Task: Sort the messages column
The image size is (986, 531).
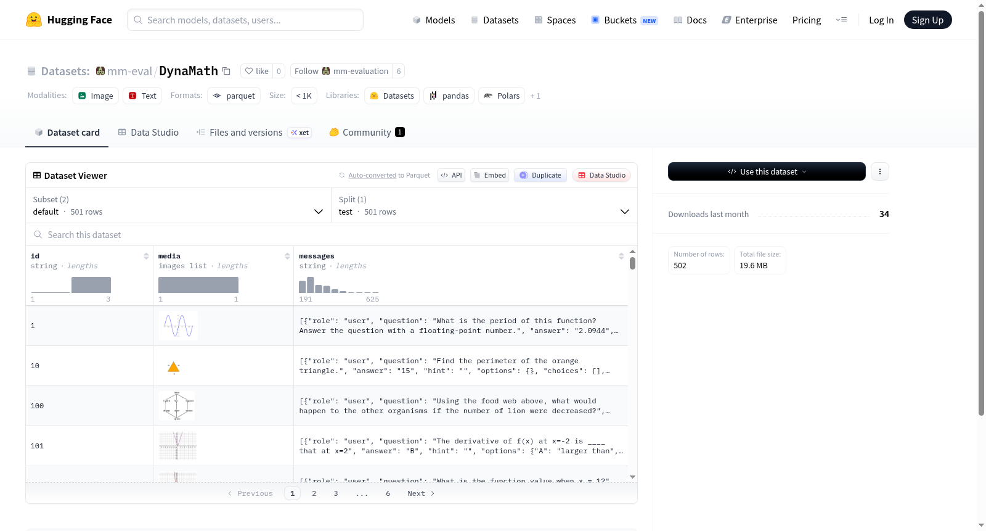Action: [621, 256]
